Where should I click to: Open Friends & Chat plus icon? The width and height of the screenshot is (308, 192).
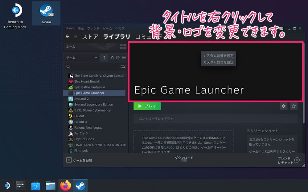[297, 160]
